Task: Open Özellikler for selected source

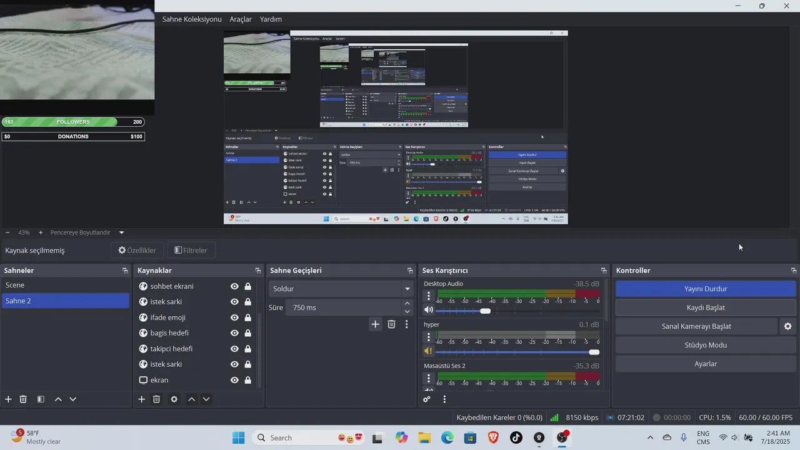Action: pyautogui.click(x=137, y=250)
